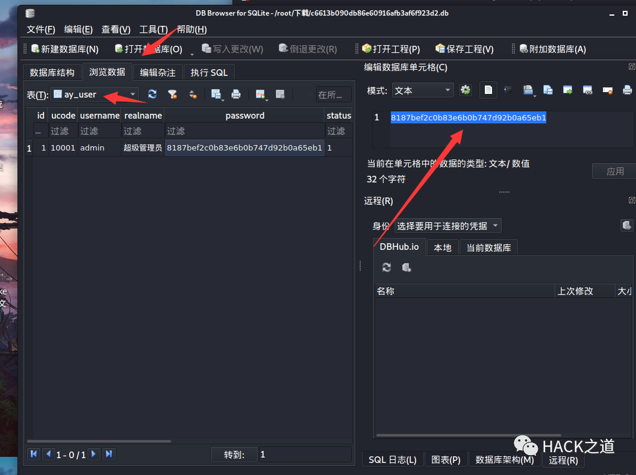This screenshot has width=636, height=475.
Task: Go to the next record
Action: pyautogui.click(x=94, y=454)
